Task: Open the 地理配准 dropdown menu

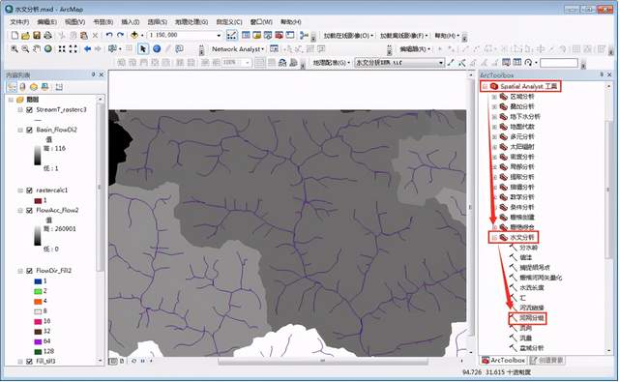Action: [x=332, y=62]
